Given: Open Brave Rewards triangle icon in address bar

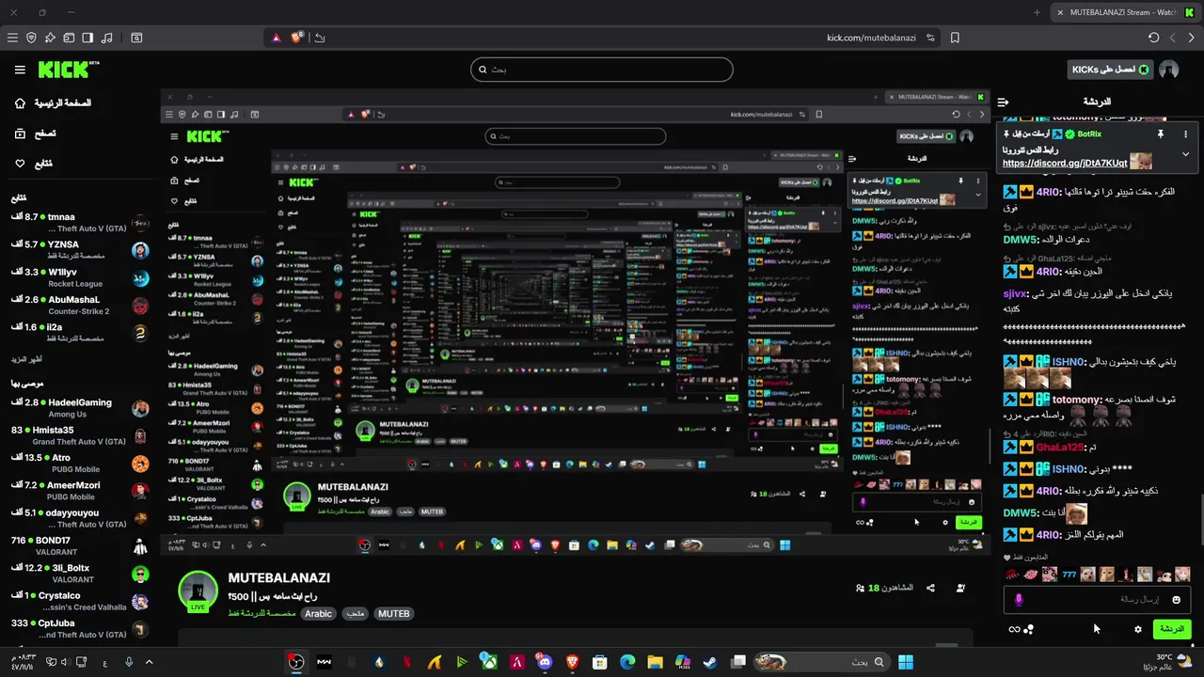Looking at the screenshot, I should coord(277,38).
